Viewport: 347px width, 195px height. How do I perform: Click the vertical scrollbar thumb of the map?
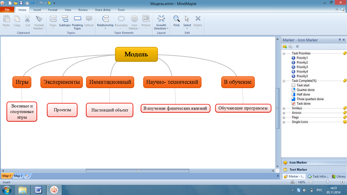[x=277, y=108]
